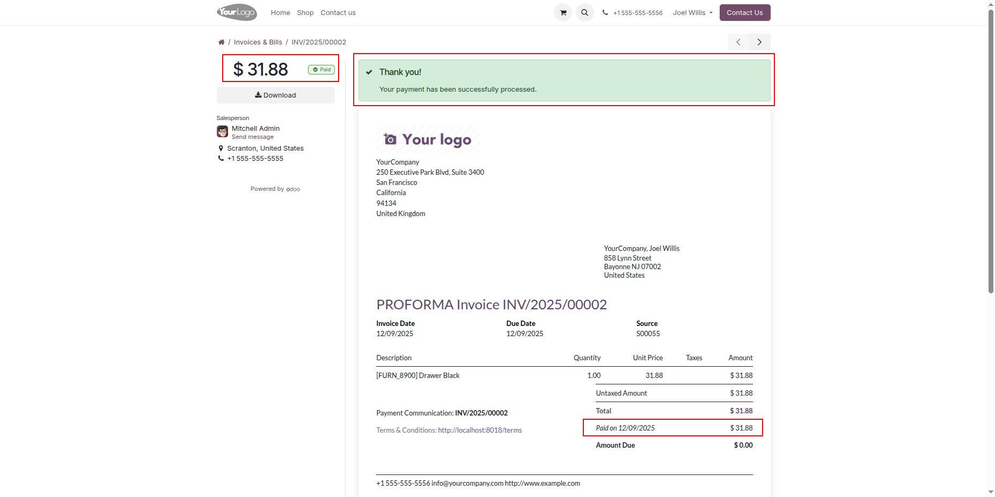Click the YourLogo header logo
The height and width of the screenshot is (497, 995).
point(237,12)
